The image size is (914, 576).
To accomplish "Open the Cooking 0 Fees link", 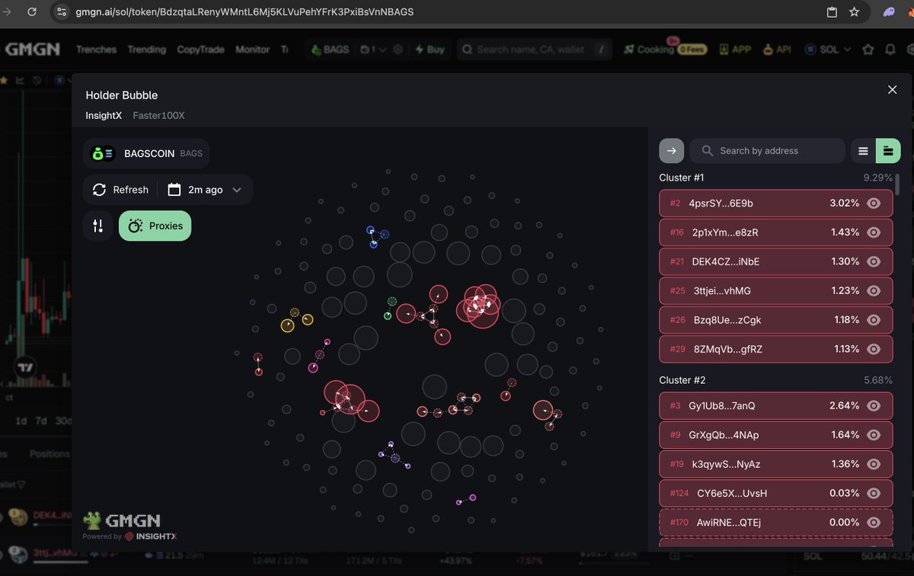I will pos(665,50).
